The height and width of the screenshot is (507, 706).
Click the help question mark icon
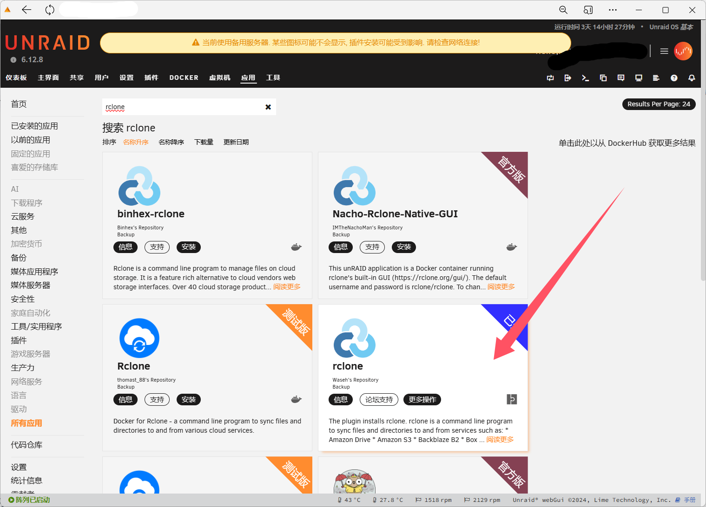(674, 78)
